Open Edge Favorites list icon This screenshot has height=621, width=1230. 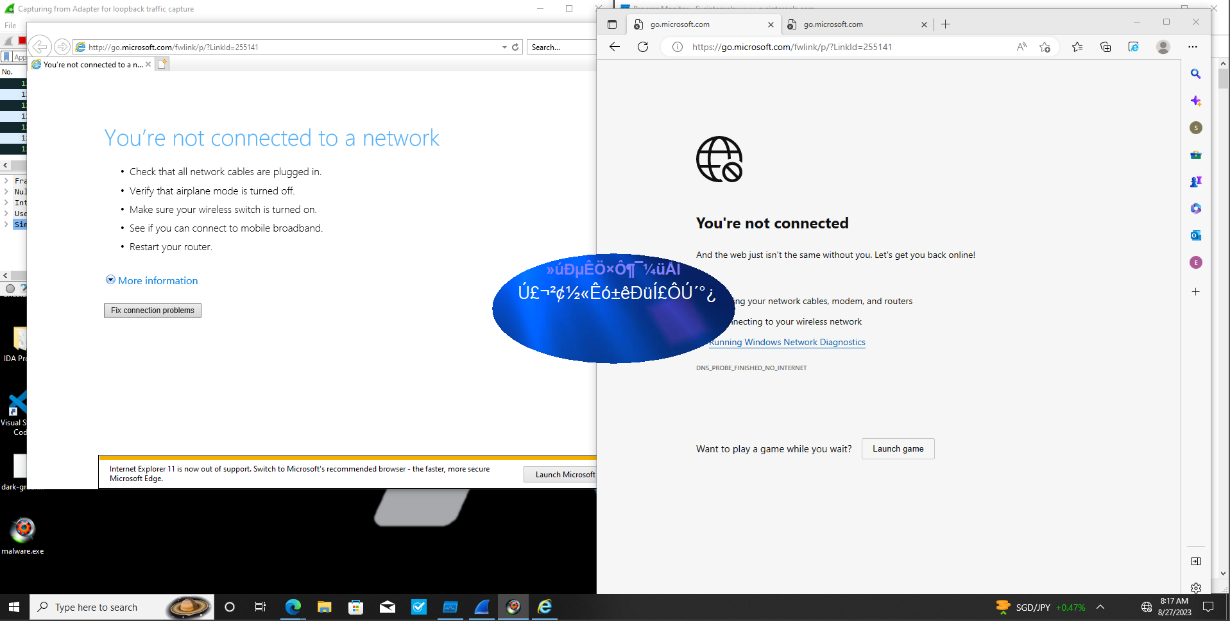coord(1077,47)
